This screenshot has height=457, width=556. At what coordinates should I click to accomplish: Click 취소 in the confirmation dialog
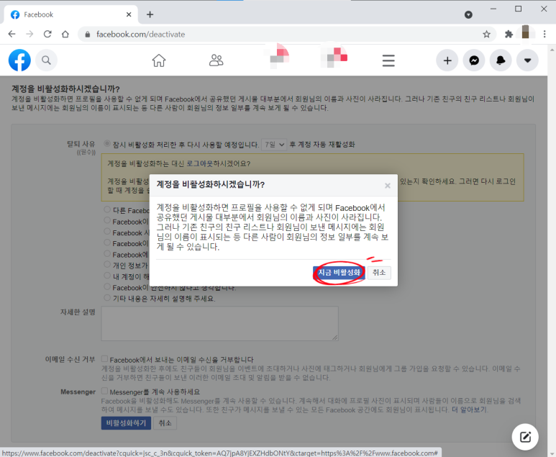pyautogui.click(x=379, y=273)
